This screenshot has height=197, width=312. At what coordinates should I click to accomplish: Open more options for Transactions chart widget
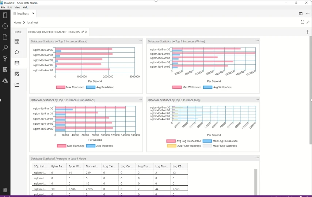coord(140,99)
